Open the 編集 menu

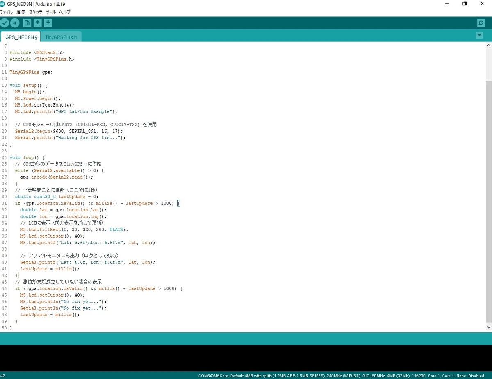(x=20, y=12)
